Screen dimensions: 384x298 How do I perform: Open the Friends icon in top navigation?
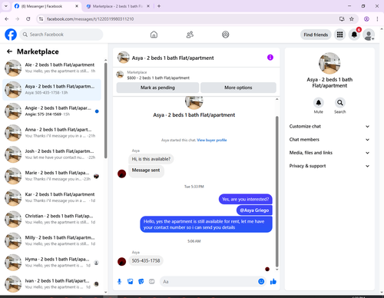(190, 35)
